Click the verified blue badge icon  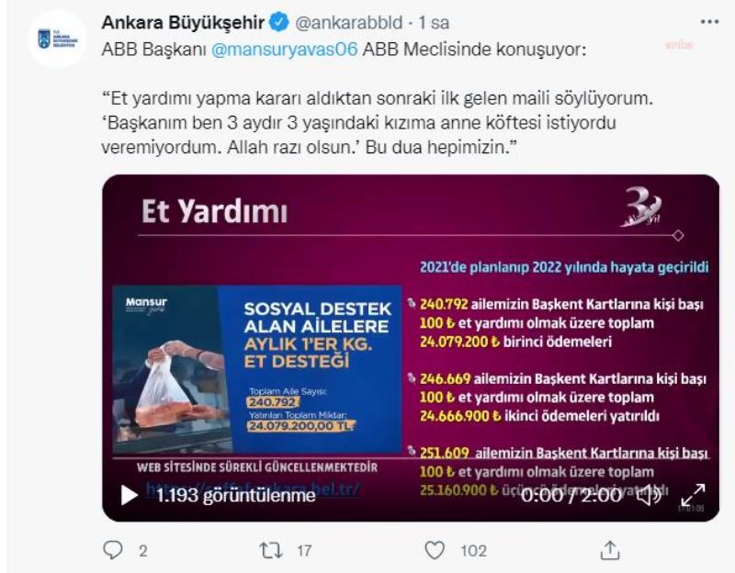pos(279,22)
